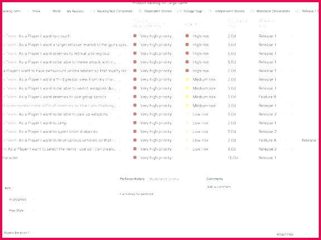Click the risk icon in the sprint short distances row
The image size is (321, 240).
[x=187, y=132]
